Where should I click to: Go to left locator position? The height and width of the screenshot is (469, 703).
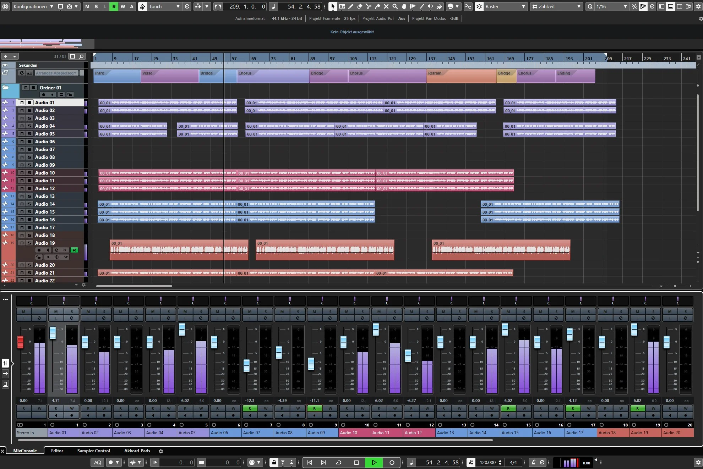point(310,462)
